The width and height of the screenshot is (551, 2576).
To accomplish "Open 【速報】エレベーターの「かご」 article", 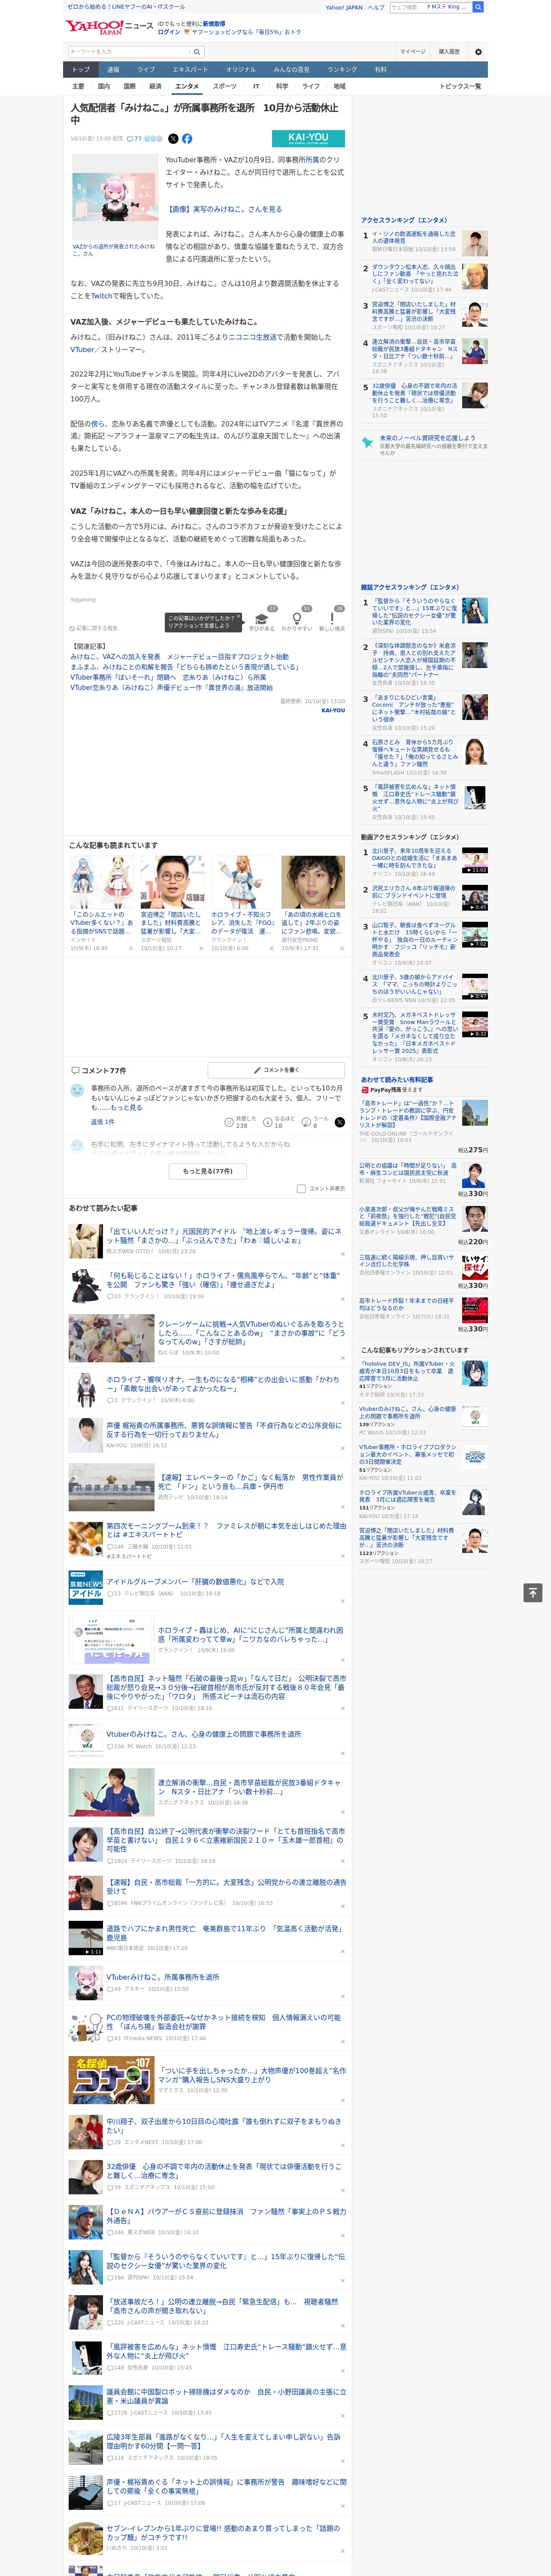I will click(250, 1481).
